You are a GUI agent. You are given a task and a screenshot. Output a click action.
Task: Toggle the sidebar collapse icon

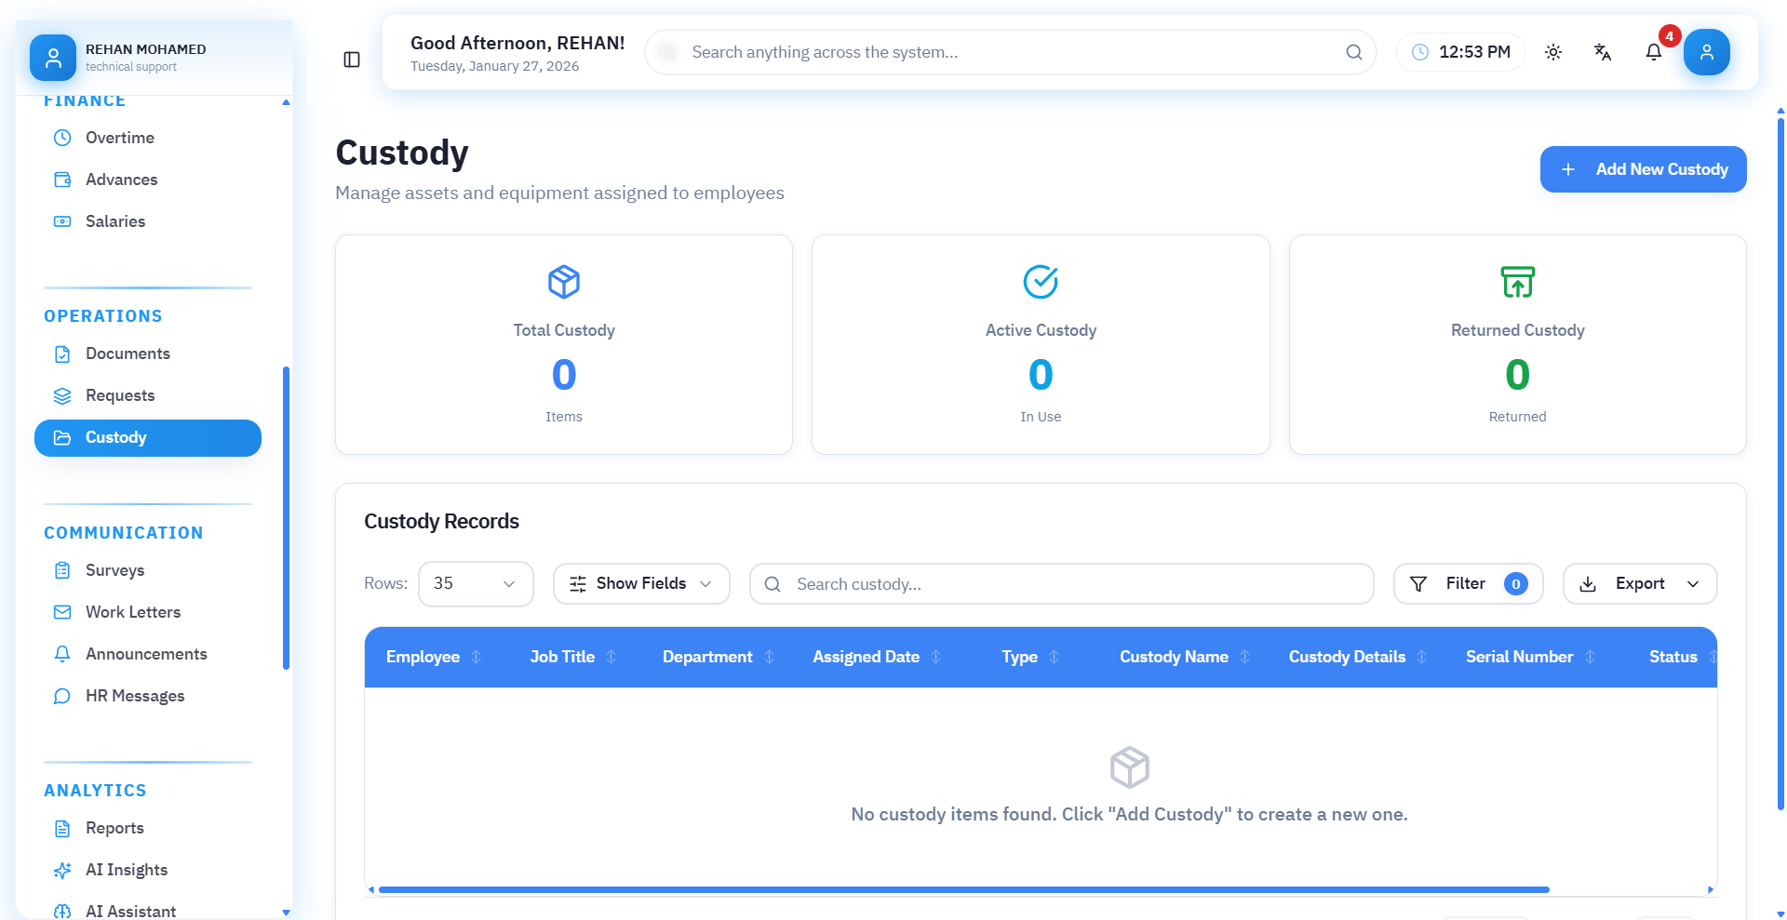pyautogui.click(x=352, y=60)
